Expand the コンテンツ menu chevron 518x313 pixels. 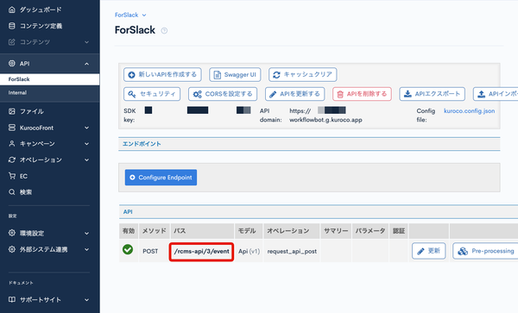tap(86, 42)
